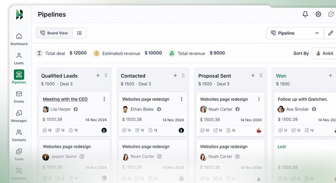
Task: Add a deal to the Contacted column
Action: (175, 76)
